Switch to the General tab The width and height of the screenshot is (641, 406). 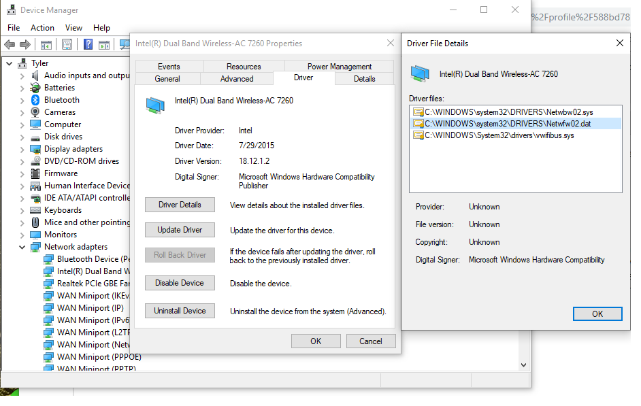tap(167, 79)
